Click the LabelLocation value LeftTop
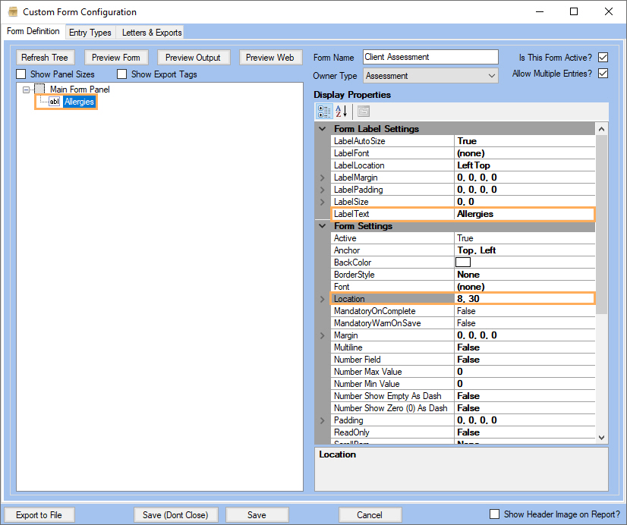 (x=474, y=165)
